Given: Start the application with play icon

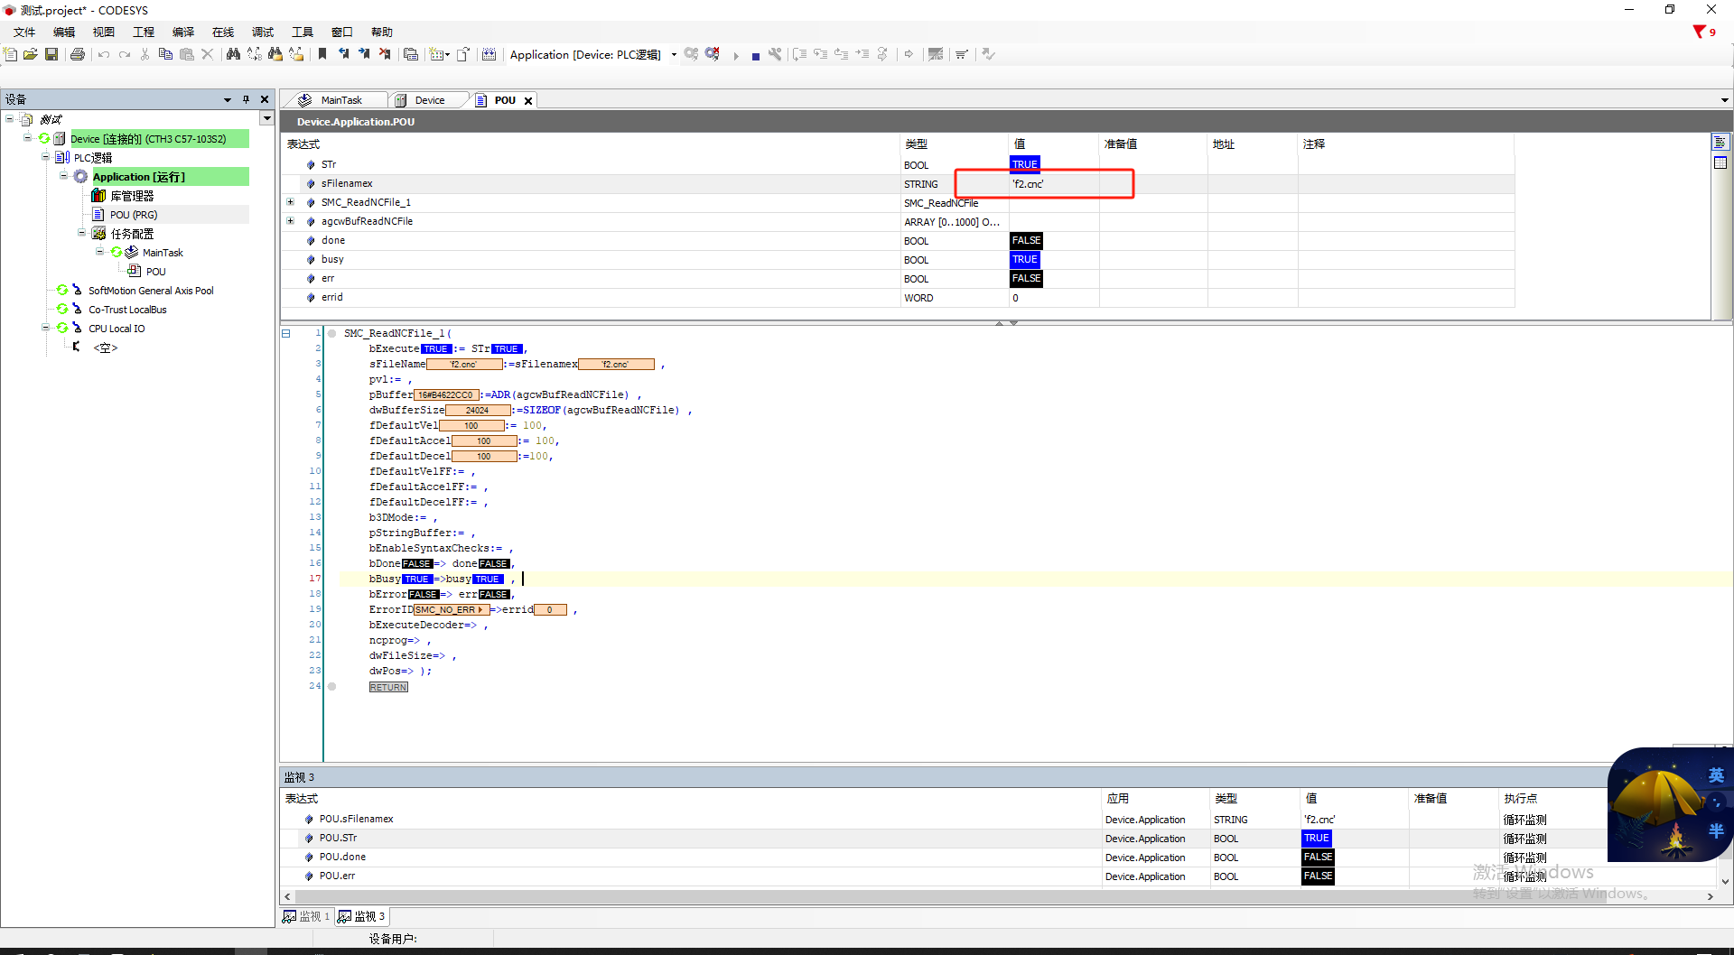Looking at the screenshot, I should (735, 55).
